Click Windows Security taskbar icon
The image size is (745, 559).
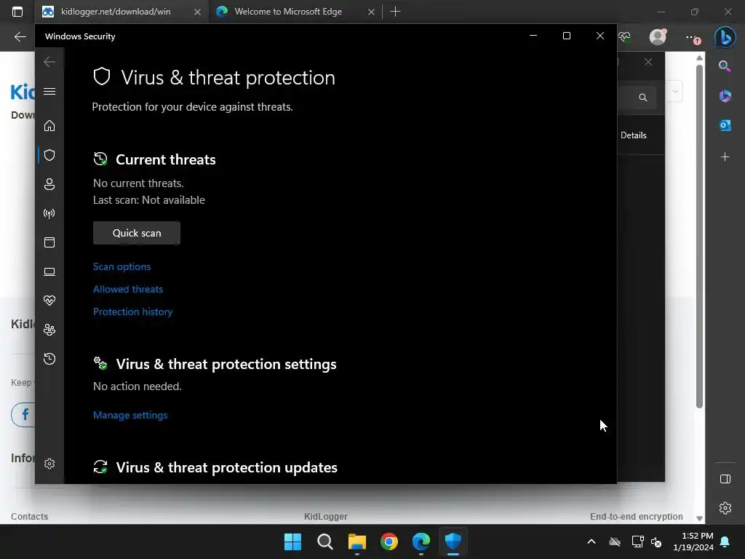pyautogui.click(x=453, y=542)
